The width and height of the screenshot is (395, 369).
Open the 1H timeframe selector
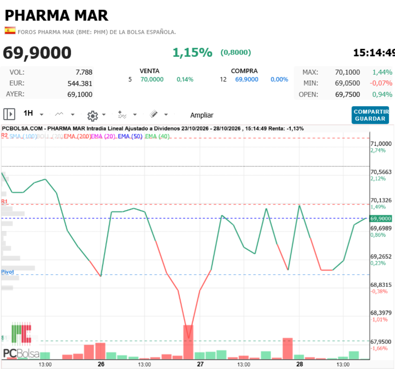click(28, 113)
